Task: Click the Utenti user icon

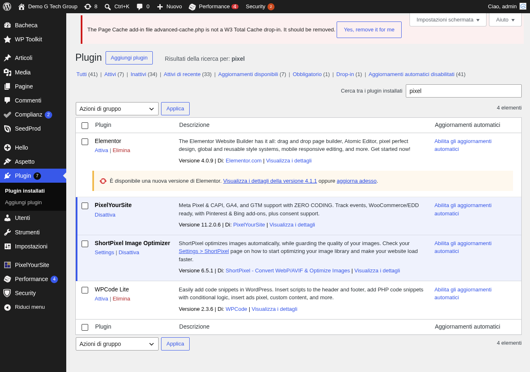Action: point(7,218)
